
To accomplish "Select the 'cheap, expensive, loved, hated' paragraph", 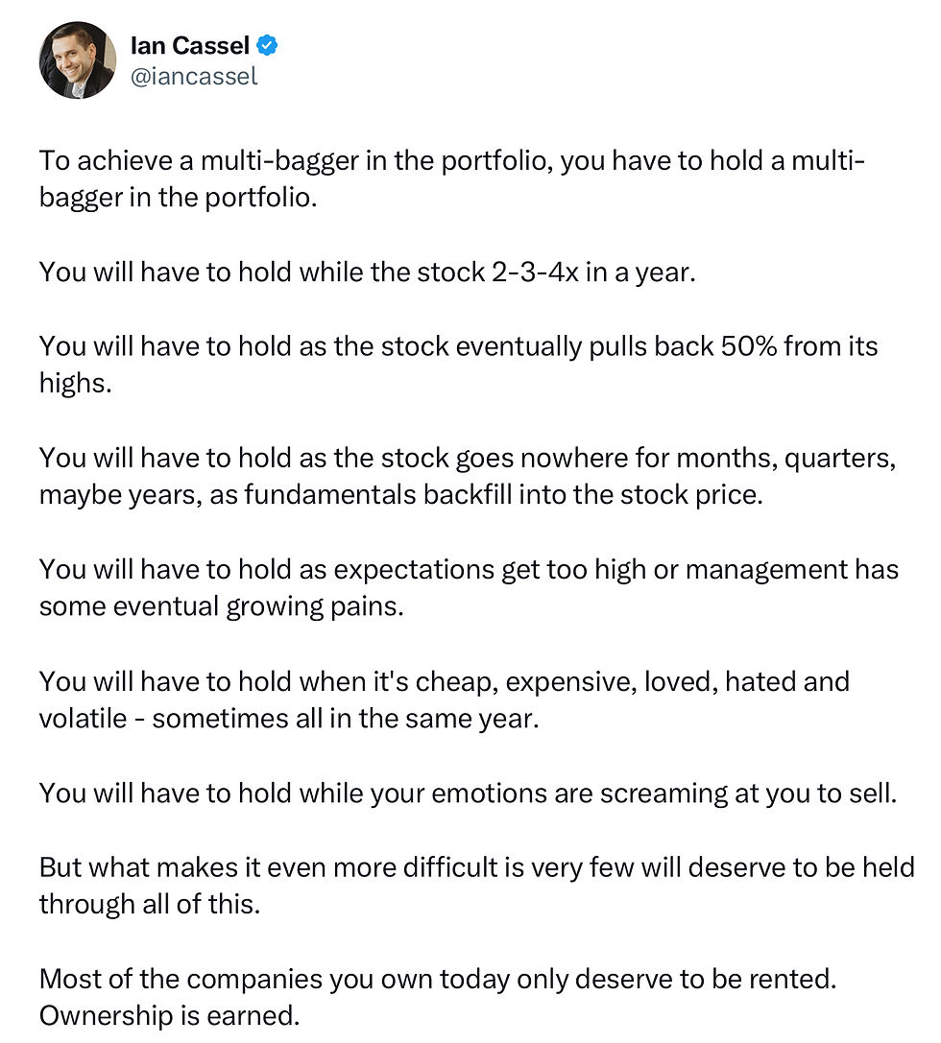I will point(445,699).
